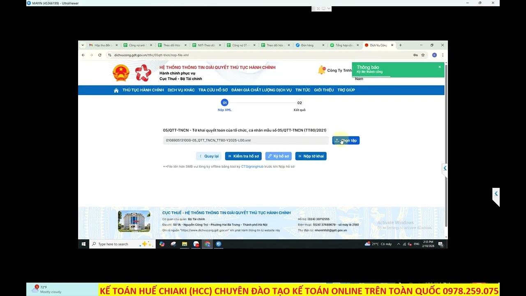View site information icon beside URL
This screenshot has height=296, width=526.
pyautogui.click(x=110, y=55)
